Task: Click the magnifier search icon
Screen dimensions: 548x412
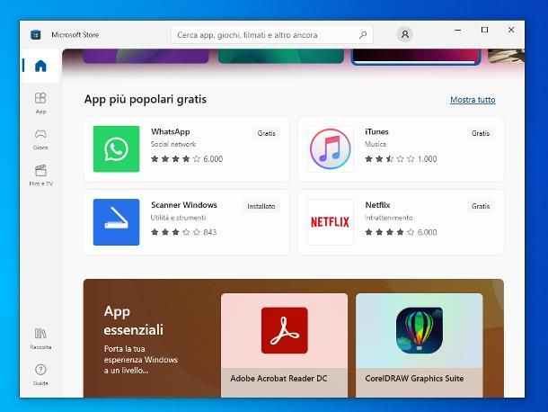Action: click(363, 35)
